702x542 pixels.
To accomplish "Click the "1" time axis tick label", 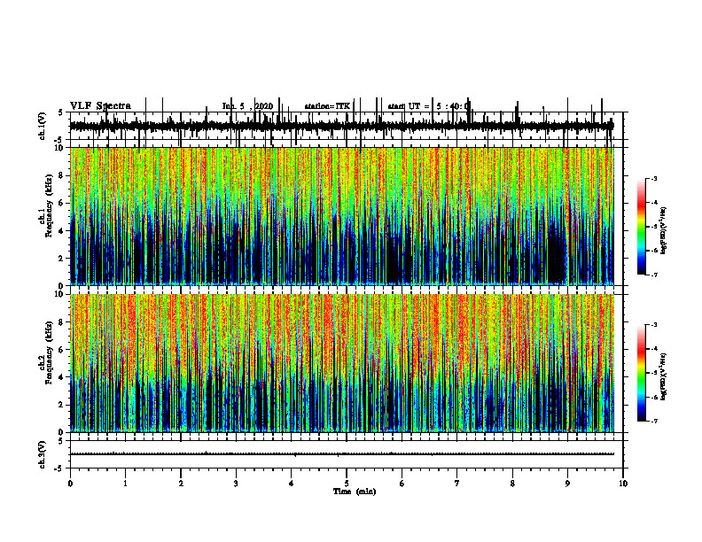I will 126,484.
